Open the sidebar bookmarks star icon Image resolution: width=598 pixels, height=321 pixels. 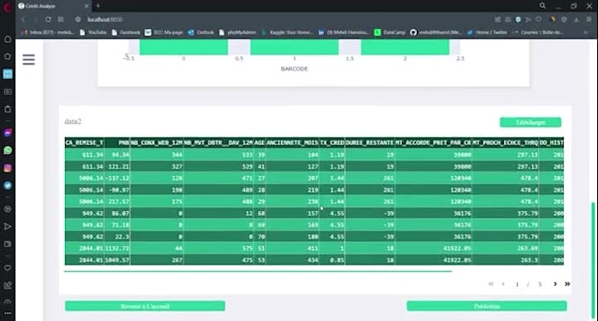coord(8,56)
